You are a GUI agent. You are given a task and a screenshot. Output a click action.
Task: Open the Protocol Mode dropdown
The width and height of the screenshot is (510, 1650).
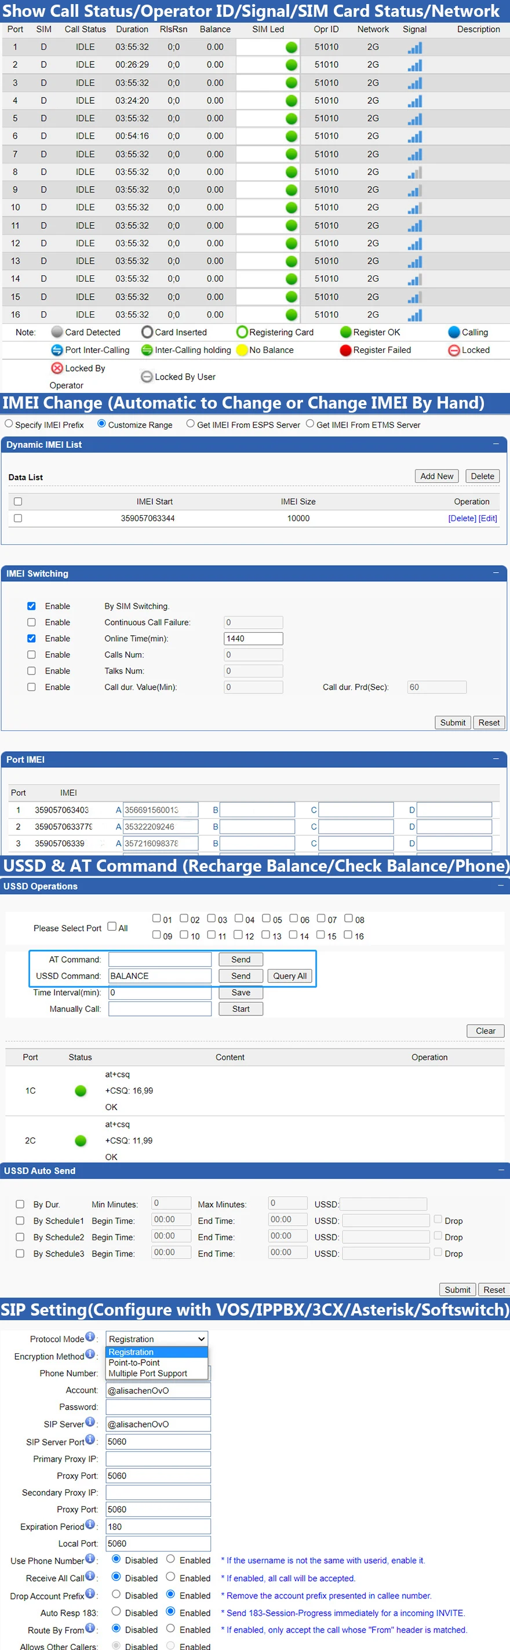click(156, 1339)
